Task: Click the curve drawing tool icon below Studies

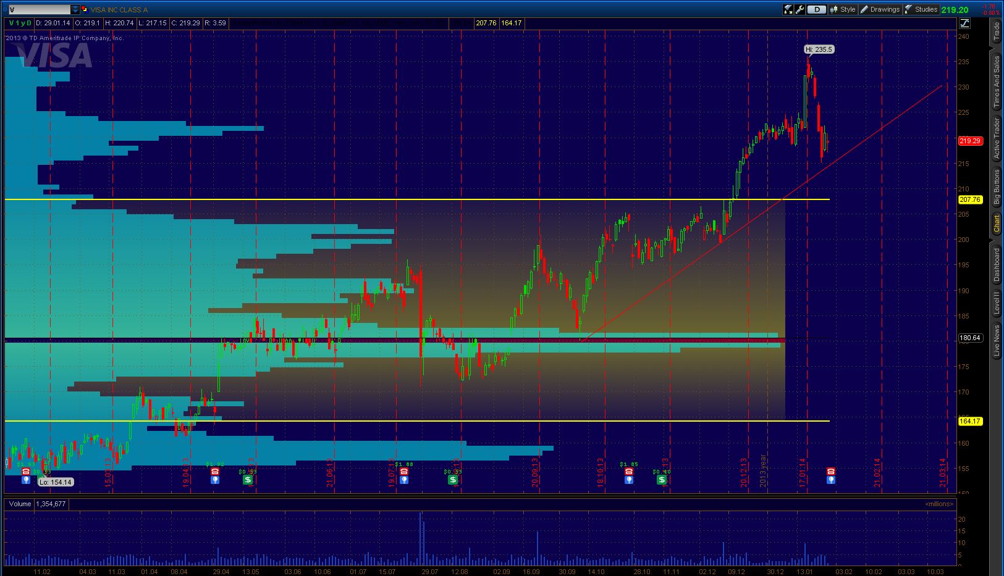Action: click(x=964, y=23)
